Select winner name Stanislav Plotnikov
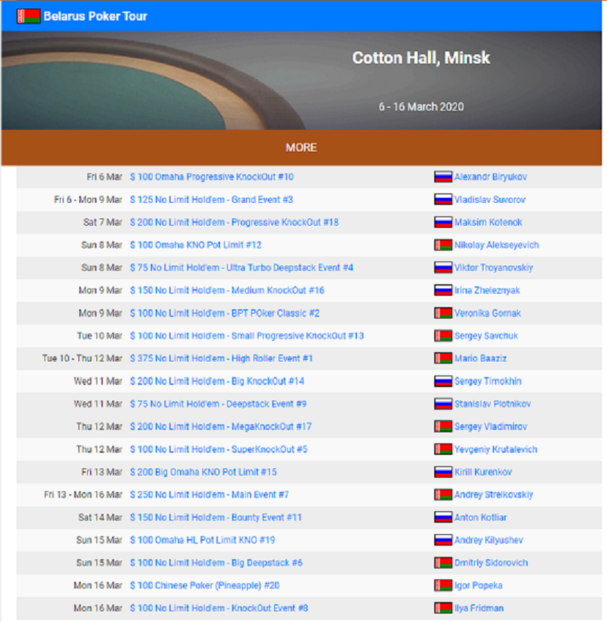 coord(493,403)
